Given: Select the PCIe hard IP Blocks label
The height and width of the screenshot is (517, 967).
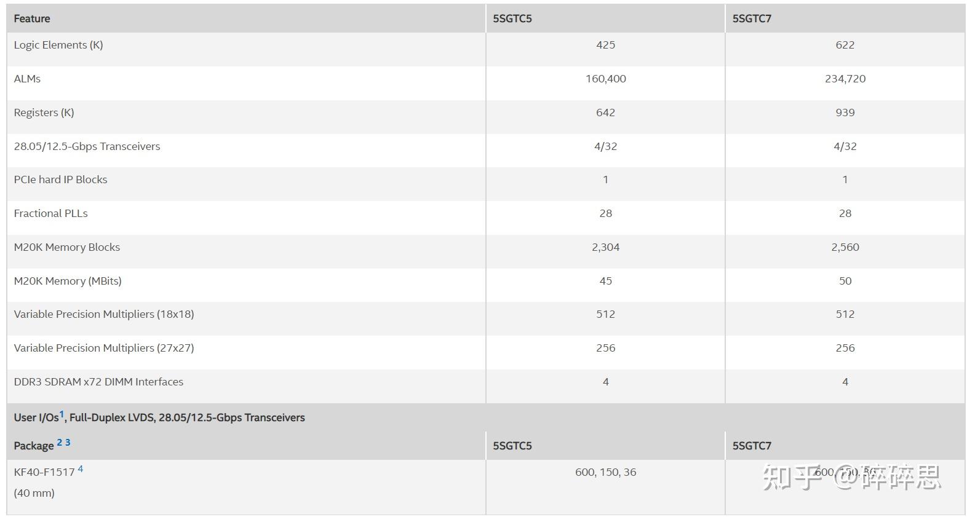Looking at the screenshot, I should tap(60, 180).
